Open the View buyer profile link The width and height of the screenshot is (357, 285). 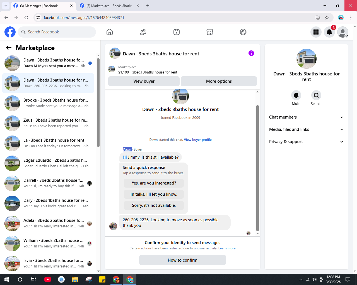coord(198,140)
